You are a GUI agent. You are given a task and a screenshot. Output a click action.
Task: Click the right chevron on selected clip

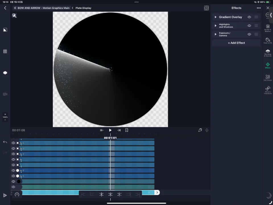click(x=157, y=192)
